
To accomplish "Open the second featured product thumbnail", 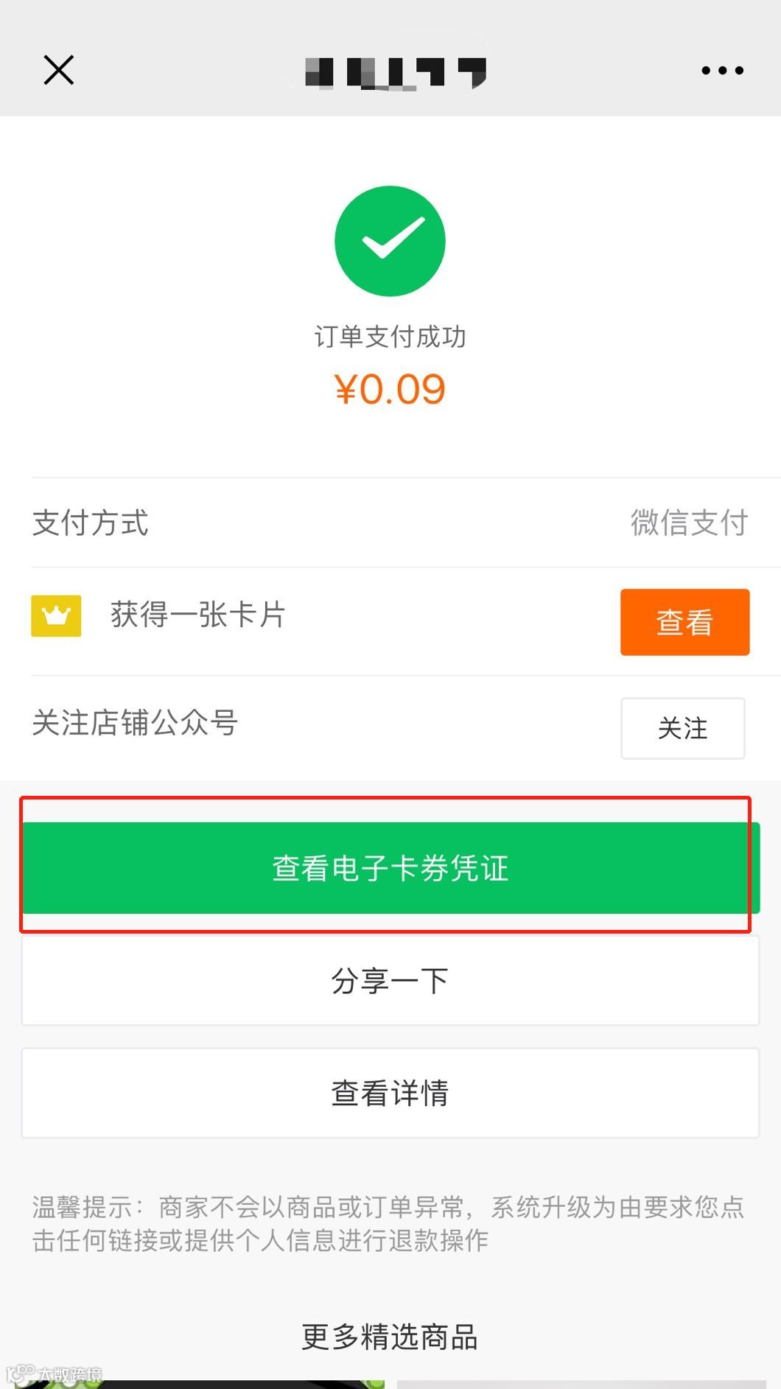I will (x=581, y=1384).
